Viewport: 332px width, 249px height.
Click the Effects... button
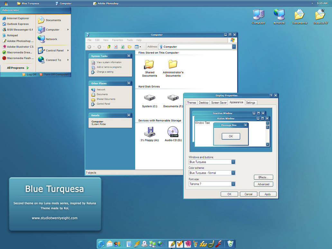[263, 178]
